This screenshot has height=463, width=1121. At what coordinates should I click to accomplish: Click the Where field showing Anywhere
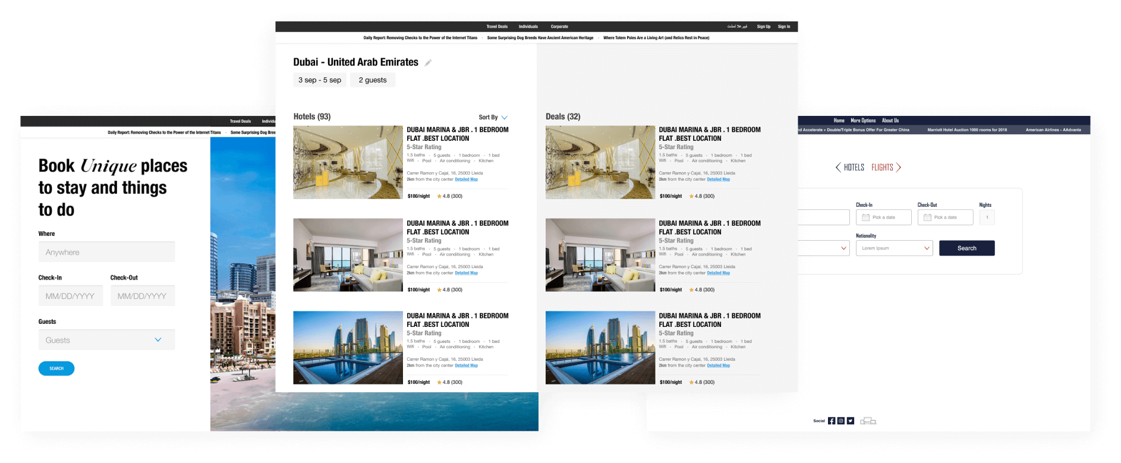click(x=107, y=252)
